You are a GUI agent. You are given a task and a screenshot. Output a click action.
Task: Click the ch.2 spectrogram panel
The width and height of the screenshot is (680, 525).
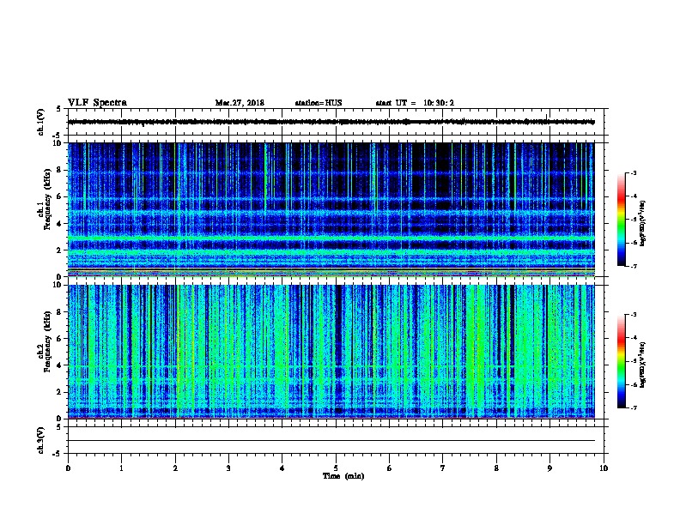tap(331, 352)
